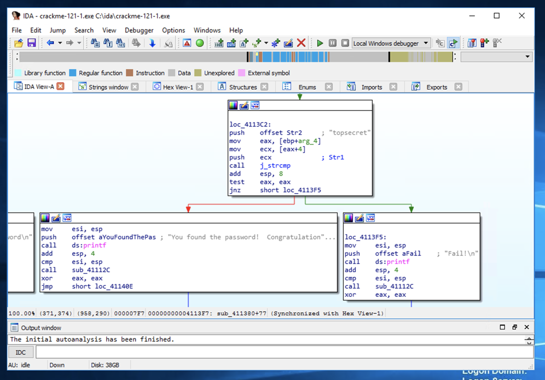
Task: Open the Local Windows debugger dropdown
Action: coord(426,43)
